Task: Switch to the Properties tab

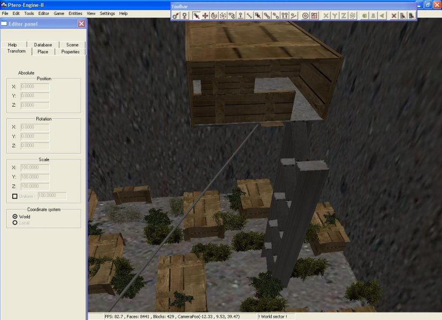Action: click(x=70, y=52)
